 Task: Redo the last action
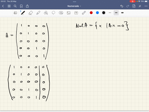coord(128,6)
